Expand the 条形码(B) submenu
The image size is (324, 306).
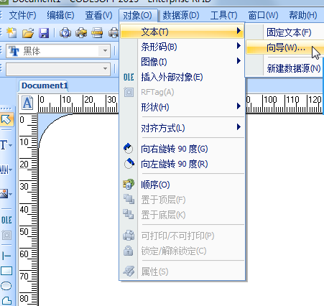182,47
